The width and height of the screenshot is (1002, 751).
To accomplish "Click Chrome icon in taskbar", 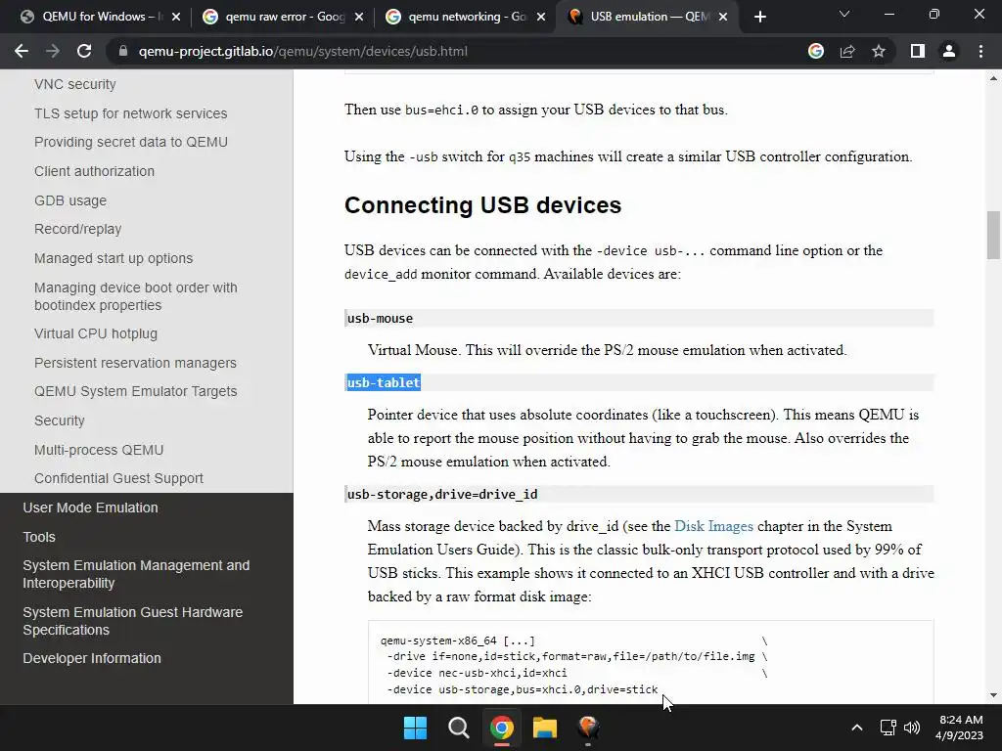I will tap(502, 728).
